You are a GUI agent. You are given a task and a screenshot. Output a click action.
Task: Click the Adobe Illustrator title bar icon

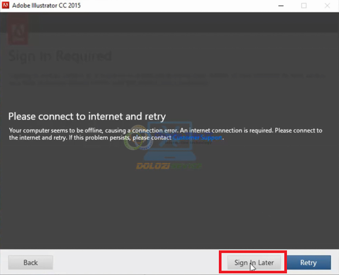[x=5, y=6]
